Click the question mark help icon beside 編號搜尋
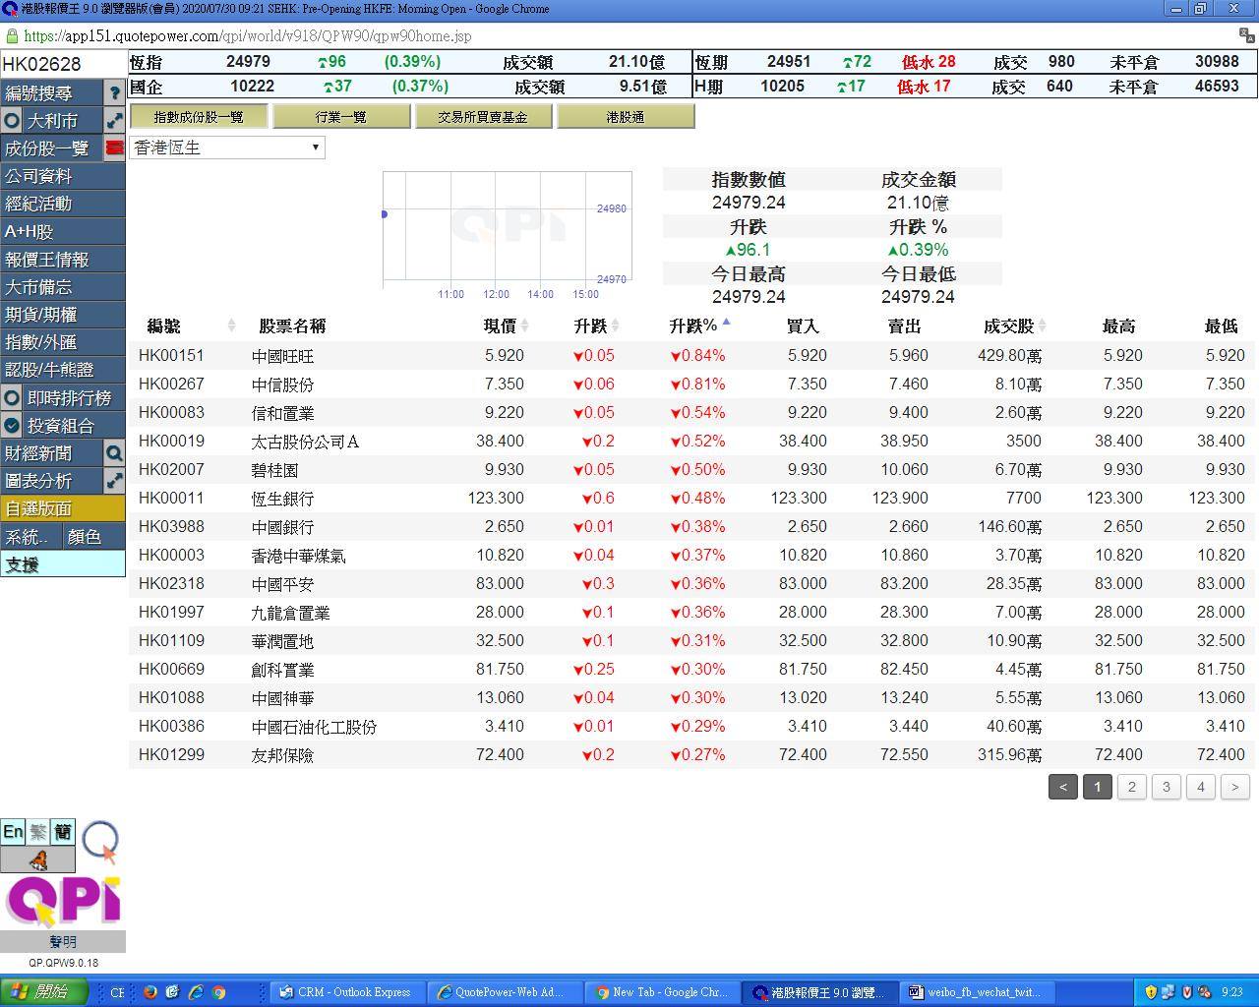1259x1007 pixels. 114,93
